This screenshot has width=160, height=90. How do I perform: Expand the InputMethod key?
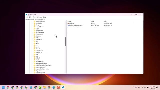tap(33, 62)
